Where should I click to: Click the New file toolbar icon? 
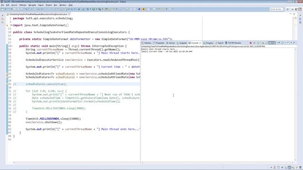[2, 9]
